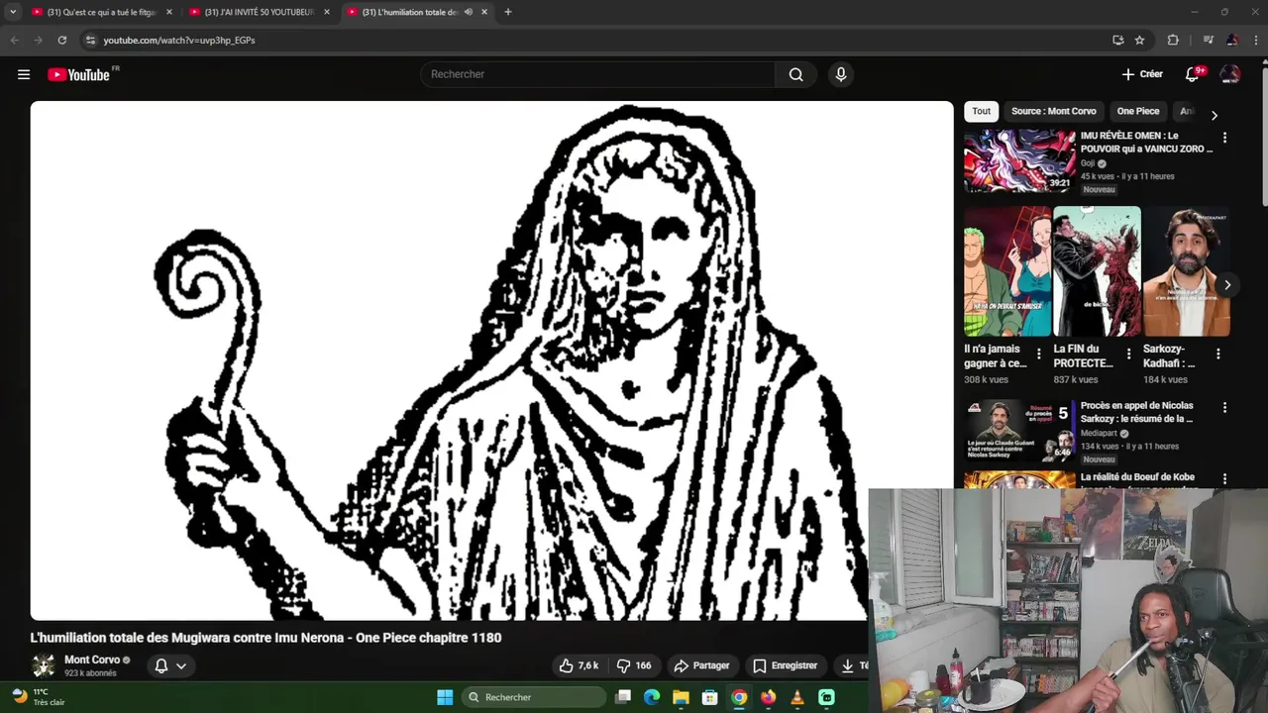The height and width of the screenshot is (713, 1268).
Task: Open the Mont Corvo channel name
Action: click(92, 660)
